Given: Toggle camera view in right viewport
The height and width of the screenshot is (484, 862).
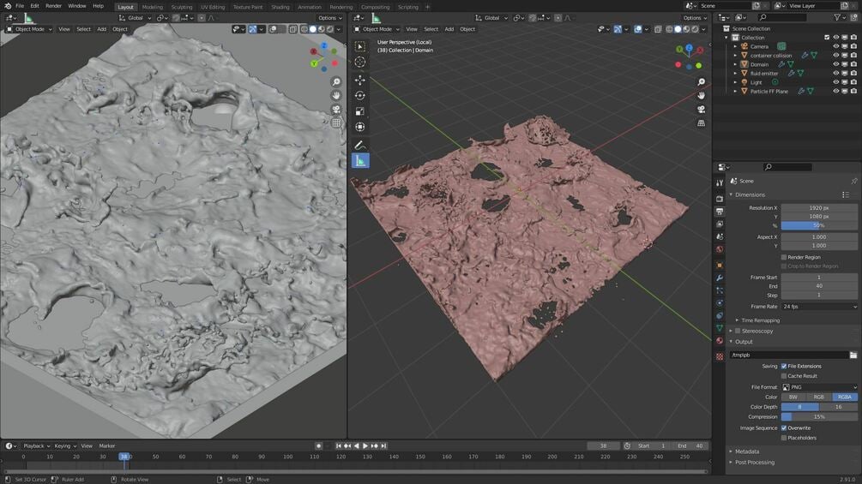Looking at the screenshot, I should [701, 109].
